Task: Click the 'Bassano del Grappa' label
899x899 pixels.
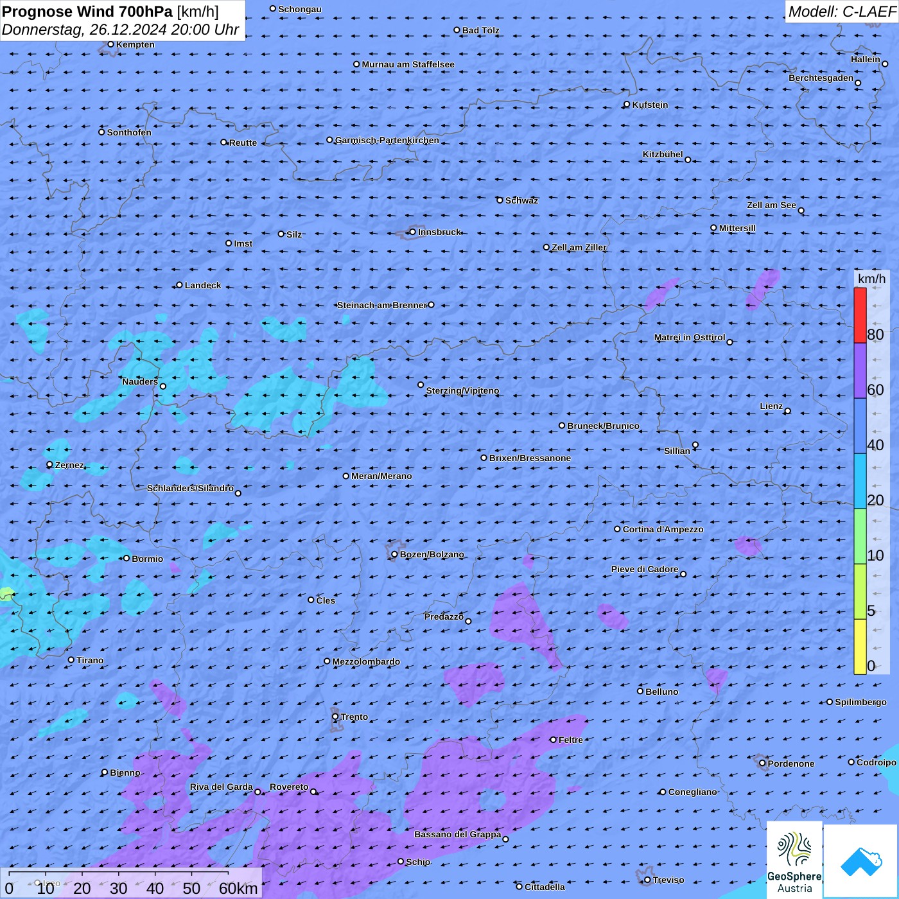Action: tap(457, 834)
